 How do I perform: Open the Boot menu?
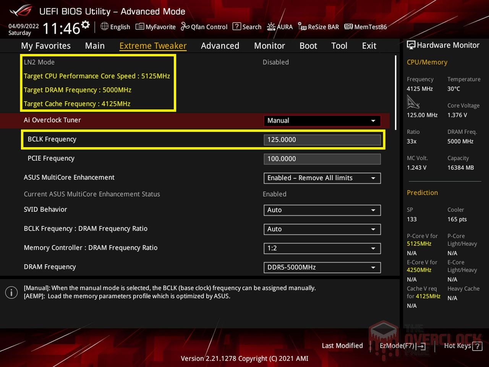pos(308,45)
